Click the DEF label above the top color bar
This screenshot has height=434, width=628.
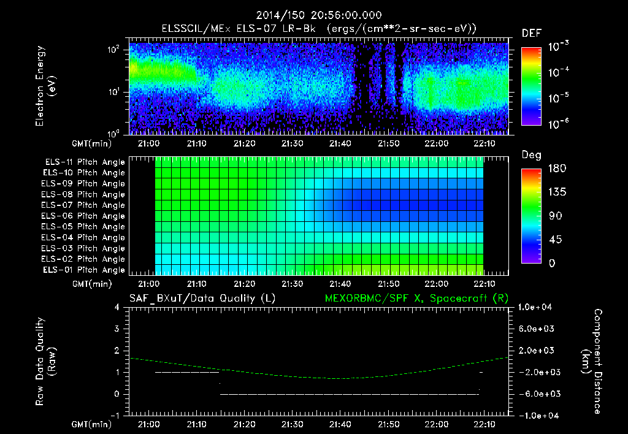pyautogui.click(x=532, y=34)
